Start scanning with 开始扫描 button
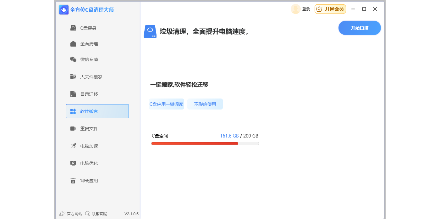Viewport: 440px width, 219px height. (x=360, y=28)
